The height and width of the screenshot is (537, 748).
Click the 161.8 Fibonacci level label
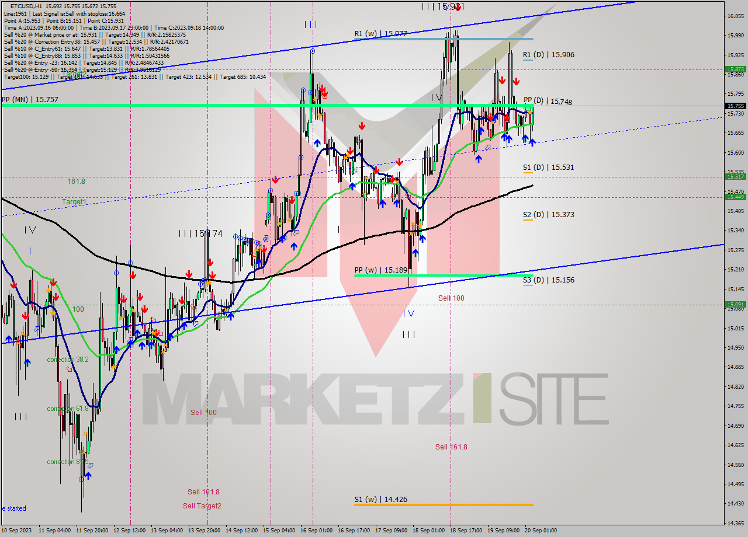pyautogui.click(x=76, y=182)
